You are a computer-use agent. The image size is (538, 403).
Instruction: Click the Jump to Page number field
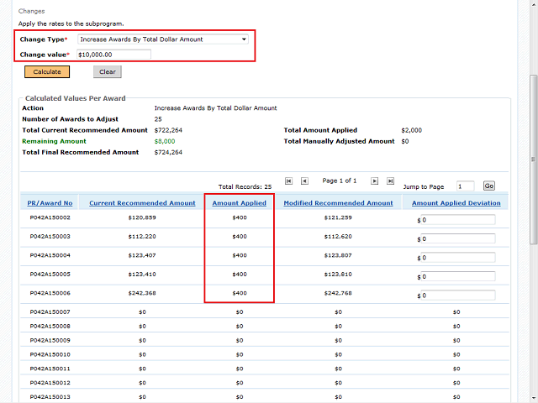[465, 186]
